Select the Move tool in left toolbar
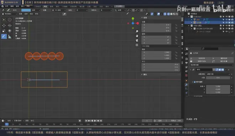 (4, 25)
